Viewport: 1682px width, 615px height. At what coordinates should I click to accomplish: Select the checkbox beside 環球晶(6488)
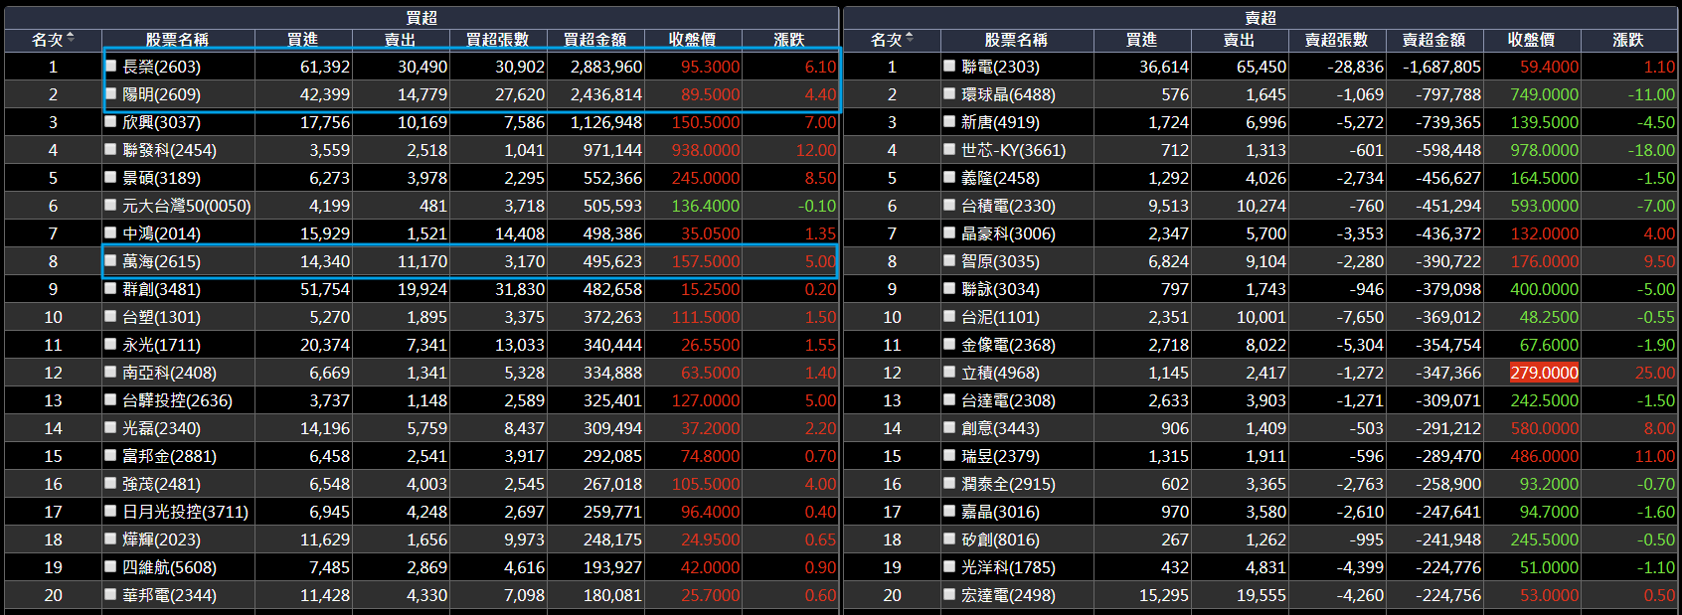click(949, 93)
